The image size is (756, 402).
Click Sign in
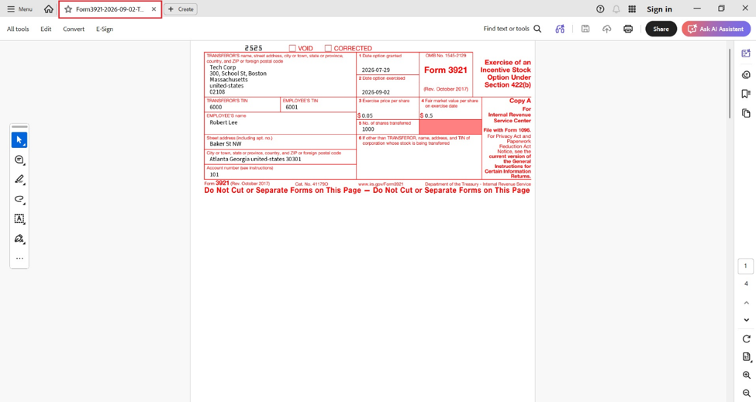[659, 9]
